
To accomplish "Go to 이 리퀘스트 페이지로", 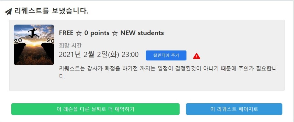I will click(x=234, y=109).
